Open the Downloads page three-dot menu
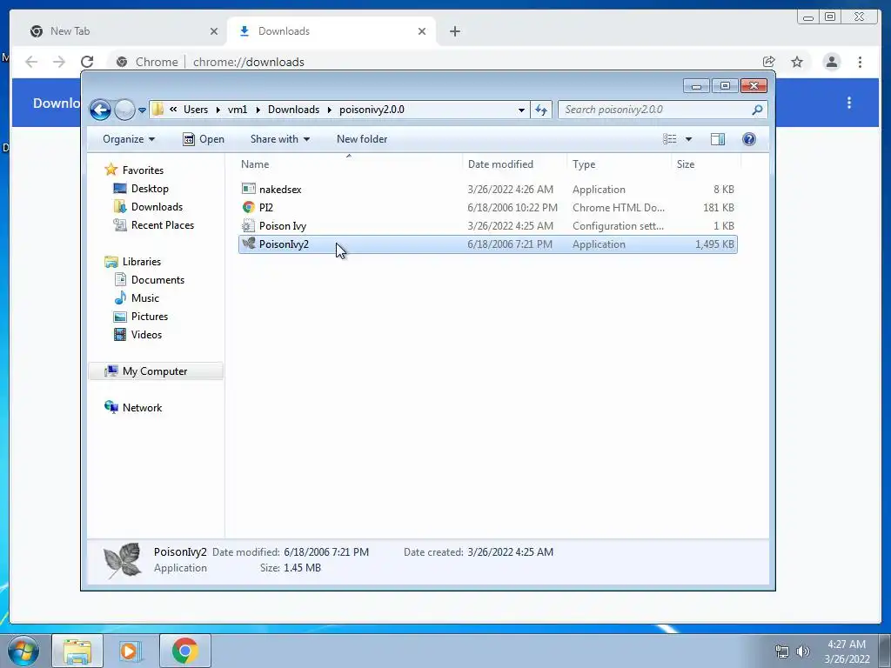The image size is (891, 668). (849, 103)
